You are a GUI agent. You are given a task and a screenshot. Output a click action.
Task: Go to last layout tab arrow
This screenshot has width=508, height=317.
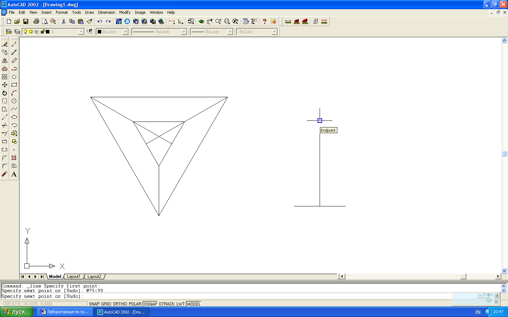pyautogui.click(x=42, y=276)
